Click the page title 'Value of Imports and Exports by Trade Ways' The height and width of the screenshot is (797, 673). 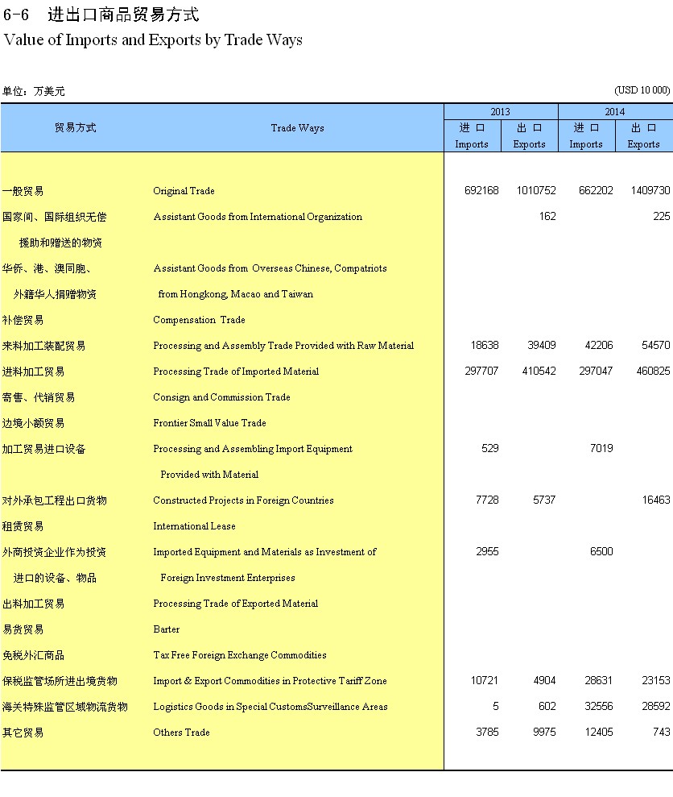click(x=153, y=40)
